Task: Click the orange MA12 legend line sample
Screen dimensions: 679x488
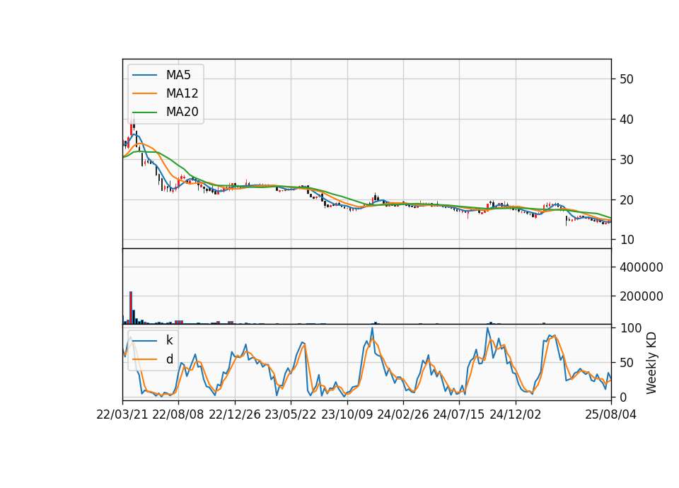Action: point(144,93)
